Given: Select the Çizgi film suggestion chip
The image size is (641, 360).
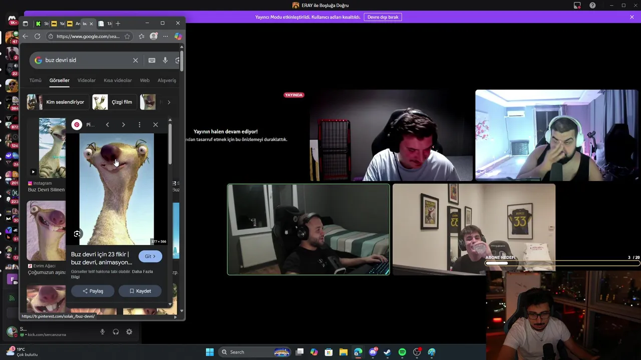Looking at the screenshot, I should (115, 102).
